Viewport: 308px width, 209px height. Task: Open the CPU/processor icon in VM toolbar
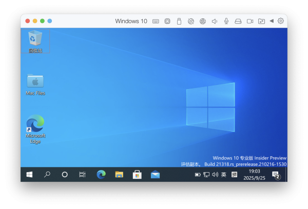[167, 21]
